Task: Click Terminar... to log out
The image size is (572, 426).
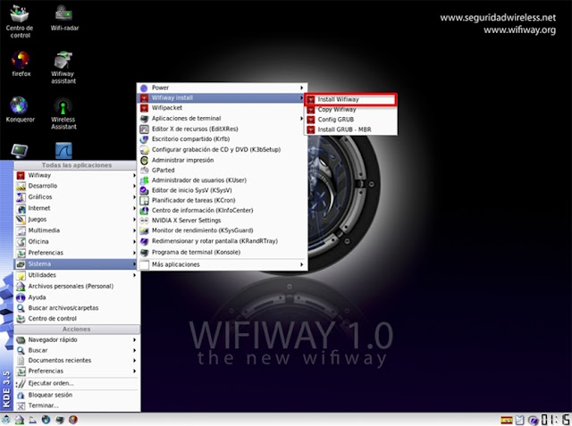Action: pyautogui.click(x=75, y=405)
